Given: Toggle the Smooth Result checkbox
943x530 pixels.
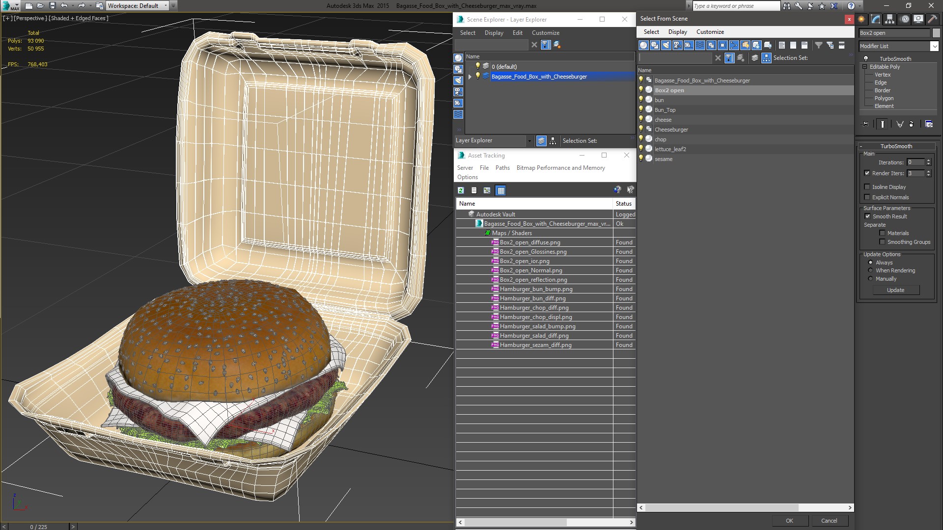Looking at the screenshot, I should tap(867, 216).
